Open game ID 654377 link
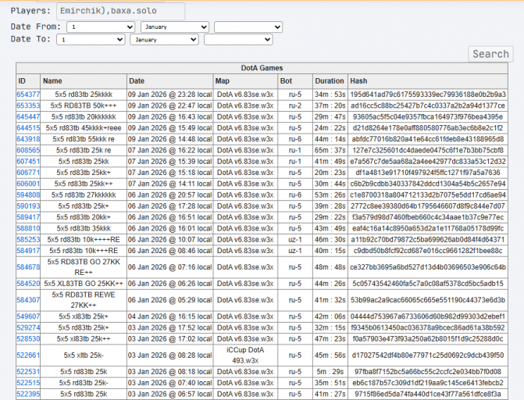524x400 pixels. [28, 95]
